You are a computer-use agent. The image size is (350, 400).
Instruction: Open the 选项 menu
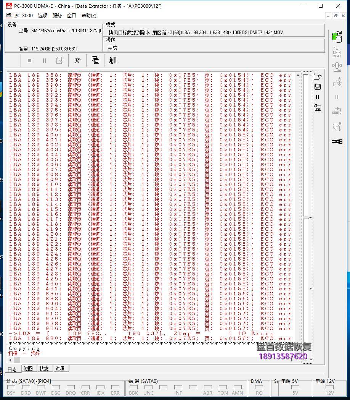(42, 16)
